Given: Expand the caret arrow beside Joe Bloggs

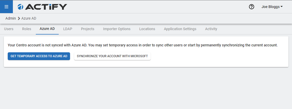Looking at the screenshot, I should (x=281, y=7).
